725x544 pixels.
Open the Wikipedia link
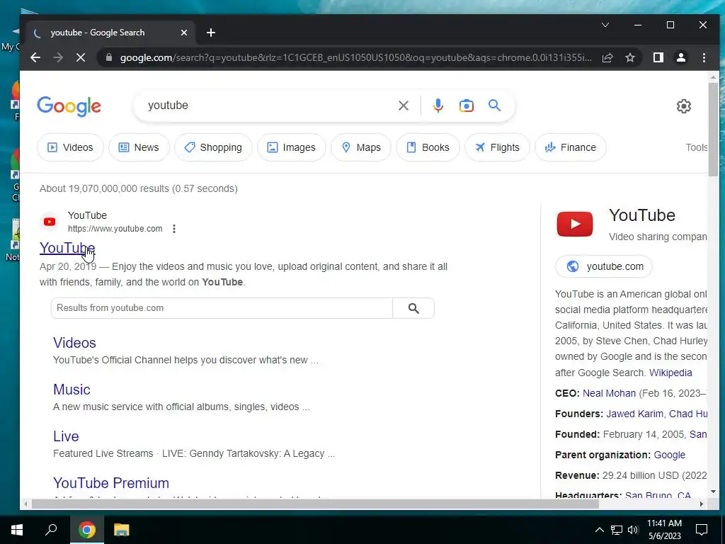click(x=670, y=373)
